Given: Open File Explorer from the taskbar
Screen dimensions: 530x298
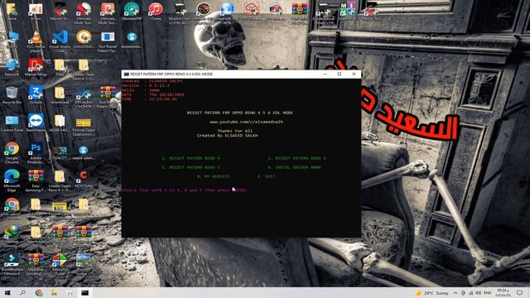Looking at the screenshot, I should (54, 292).
